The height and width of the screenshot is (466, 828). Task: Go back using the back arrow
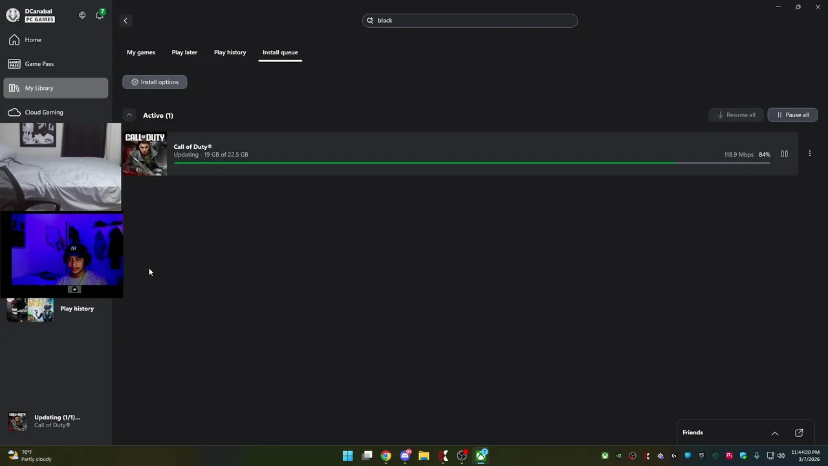tap(125, 21)
